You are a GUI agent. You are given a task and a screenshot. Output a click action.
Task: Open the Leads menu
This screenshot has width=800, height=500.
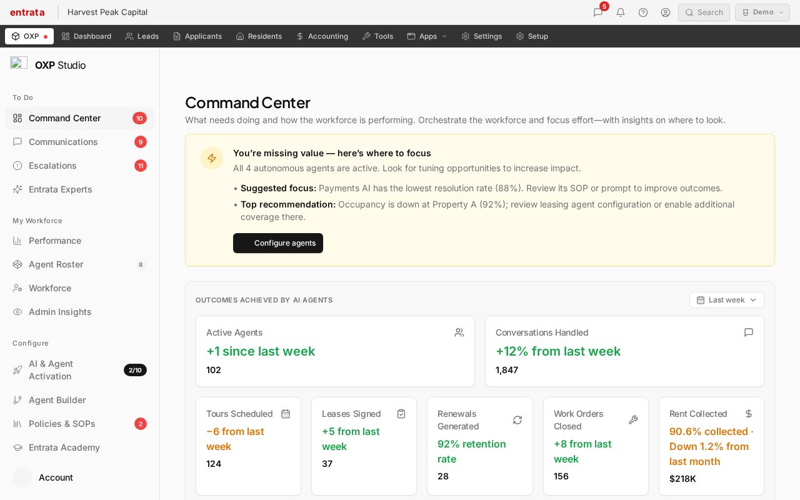pos(142,36)
